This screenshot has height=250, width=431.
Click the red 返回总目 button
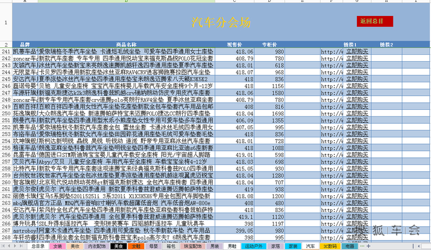tap(375, 21)
